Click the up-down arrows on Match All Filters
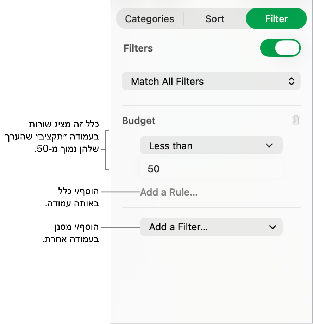This screenshot has height=324, width=313. click(291, 82)
